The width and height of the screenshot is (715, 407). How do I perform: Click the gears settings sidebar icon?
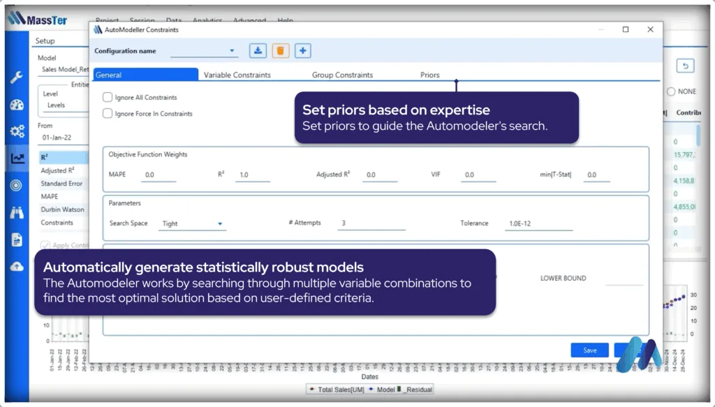click(17, 131)
